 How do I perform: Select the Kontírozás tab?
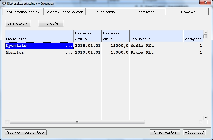point(146,12)
